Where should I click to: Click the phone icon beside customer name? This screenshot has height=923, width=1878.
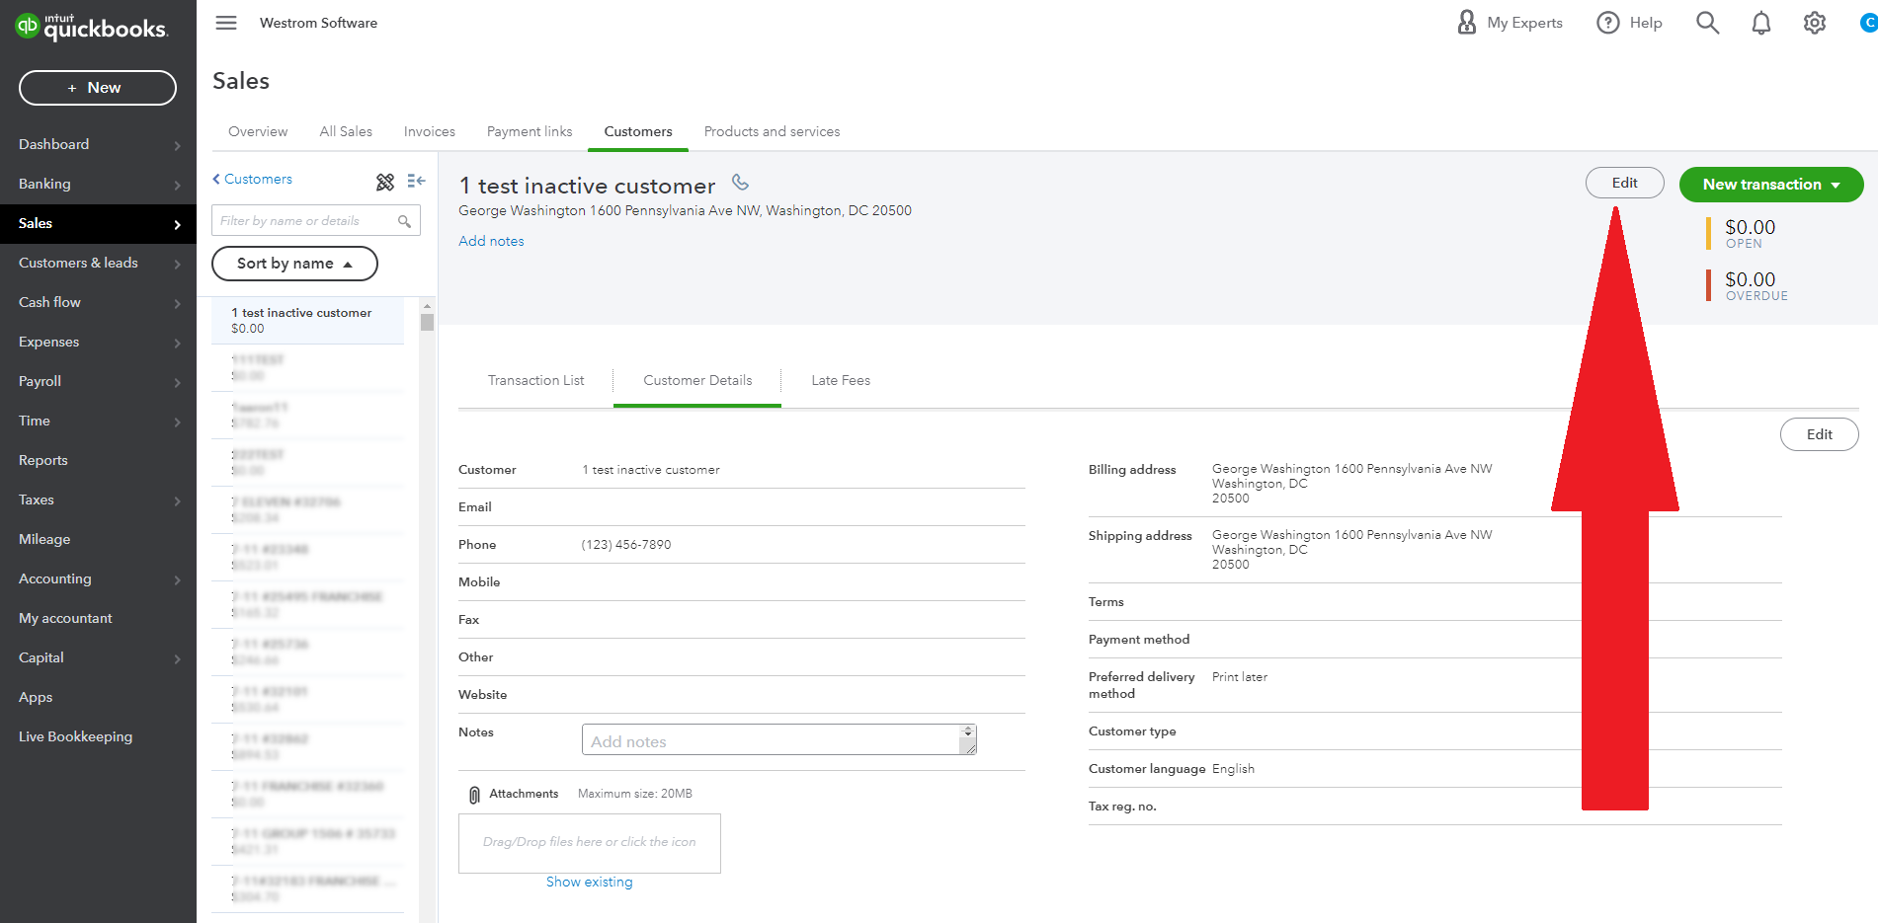point(740,183)
